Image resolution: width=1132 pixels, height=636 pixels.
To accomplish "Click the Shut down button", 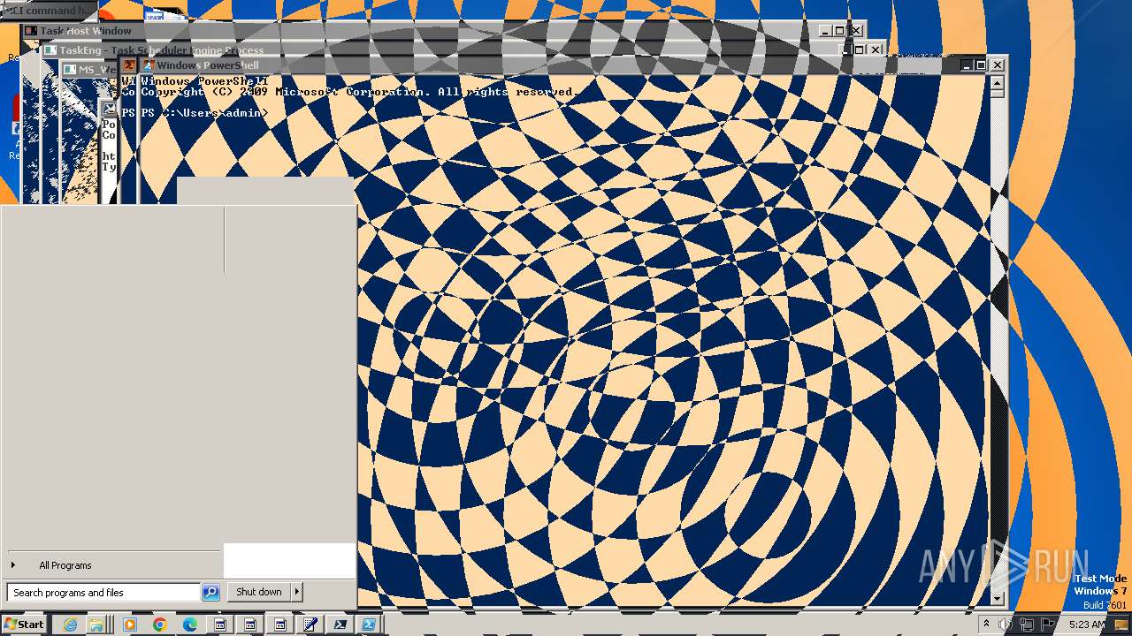I will (x=259, y=592).
